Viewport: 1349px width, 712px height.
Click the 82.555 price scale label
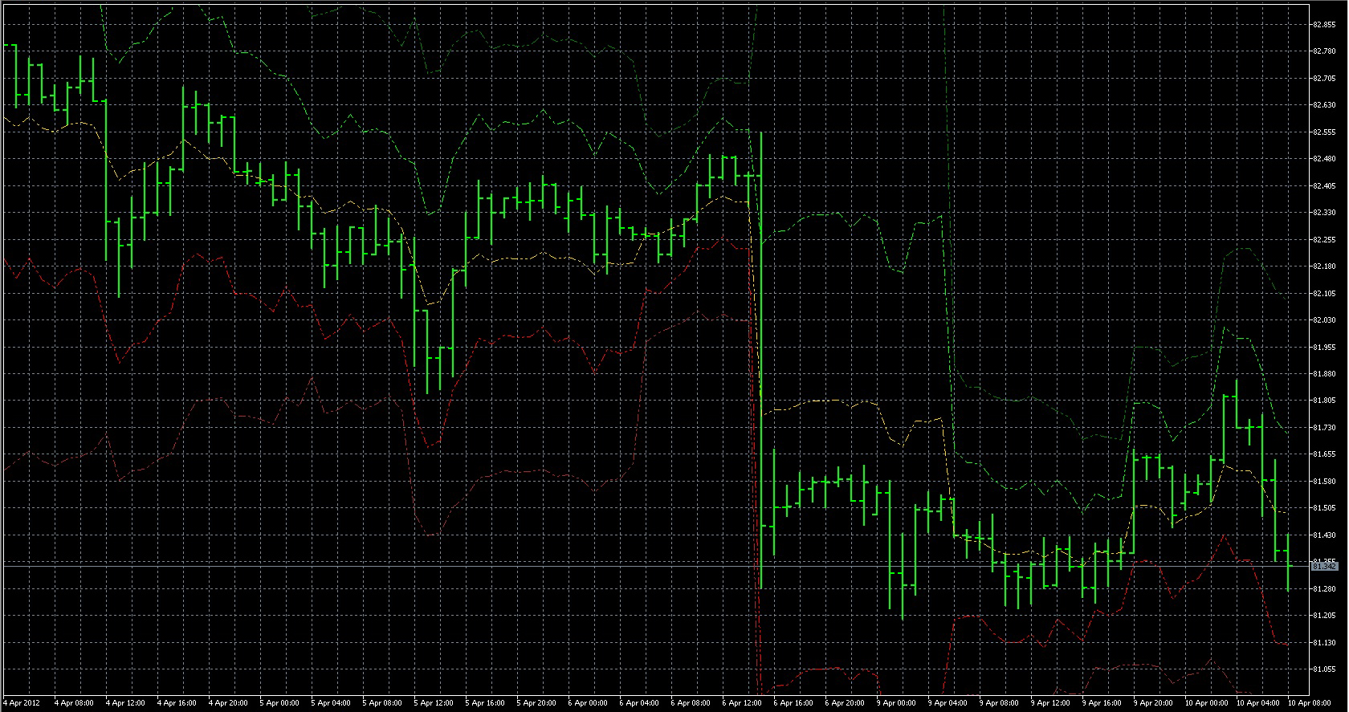pos(1324,132)
